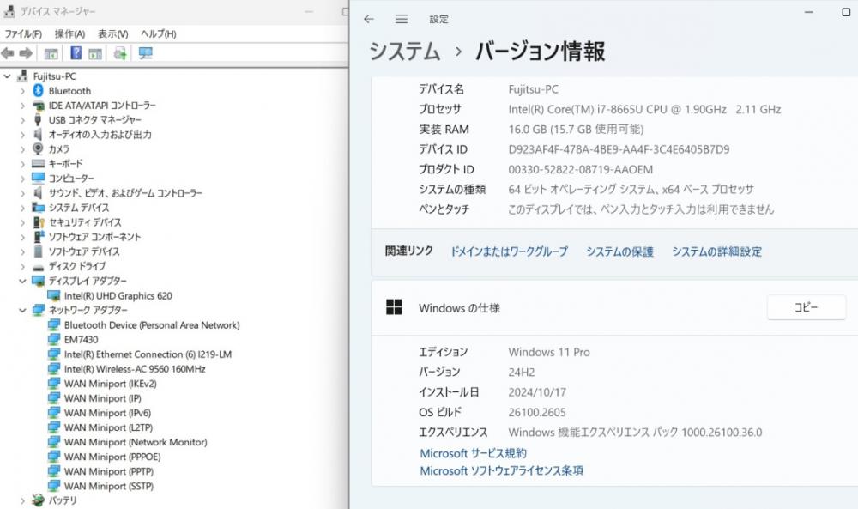Image resolution: width=858 pixels, height=509 pixels.
Task: Expand the システム デバイス category
Action: coord(22,208)
